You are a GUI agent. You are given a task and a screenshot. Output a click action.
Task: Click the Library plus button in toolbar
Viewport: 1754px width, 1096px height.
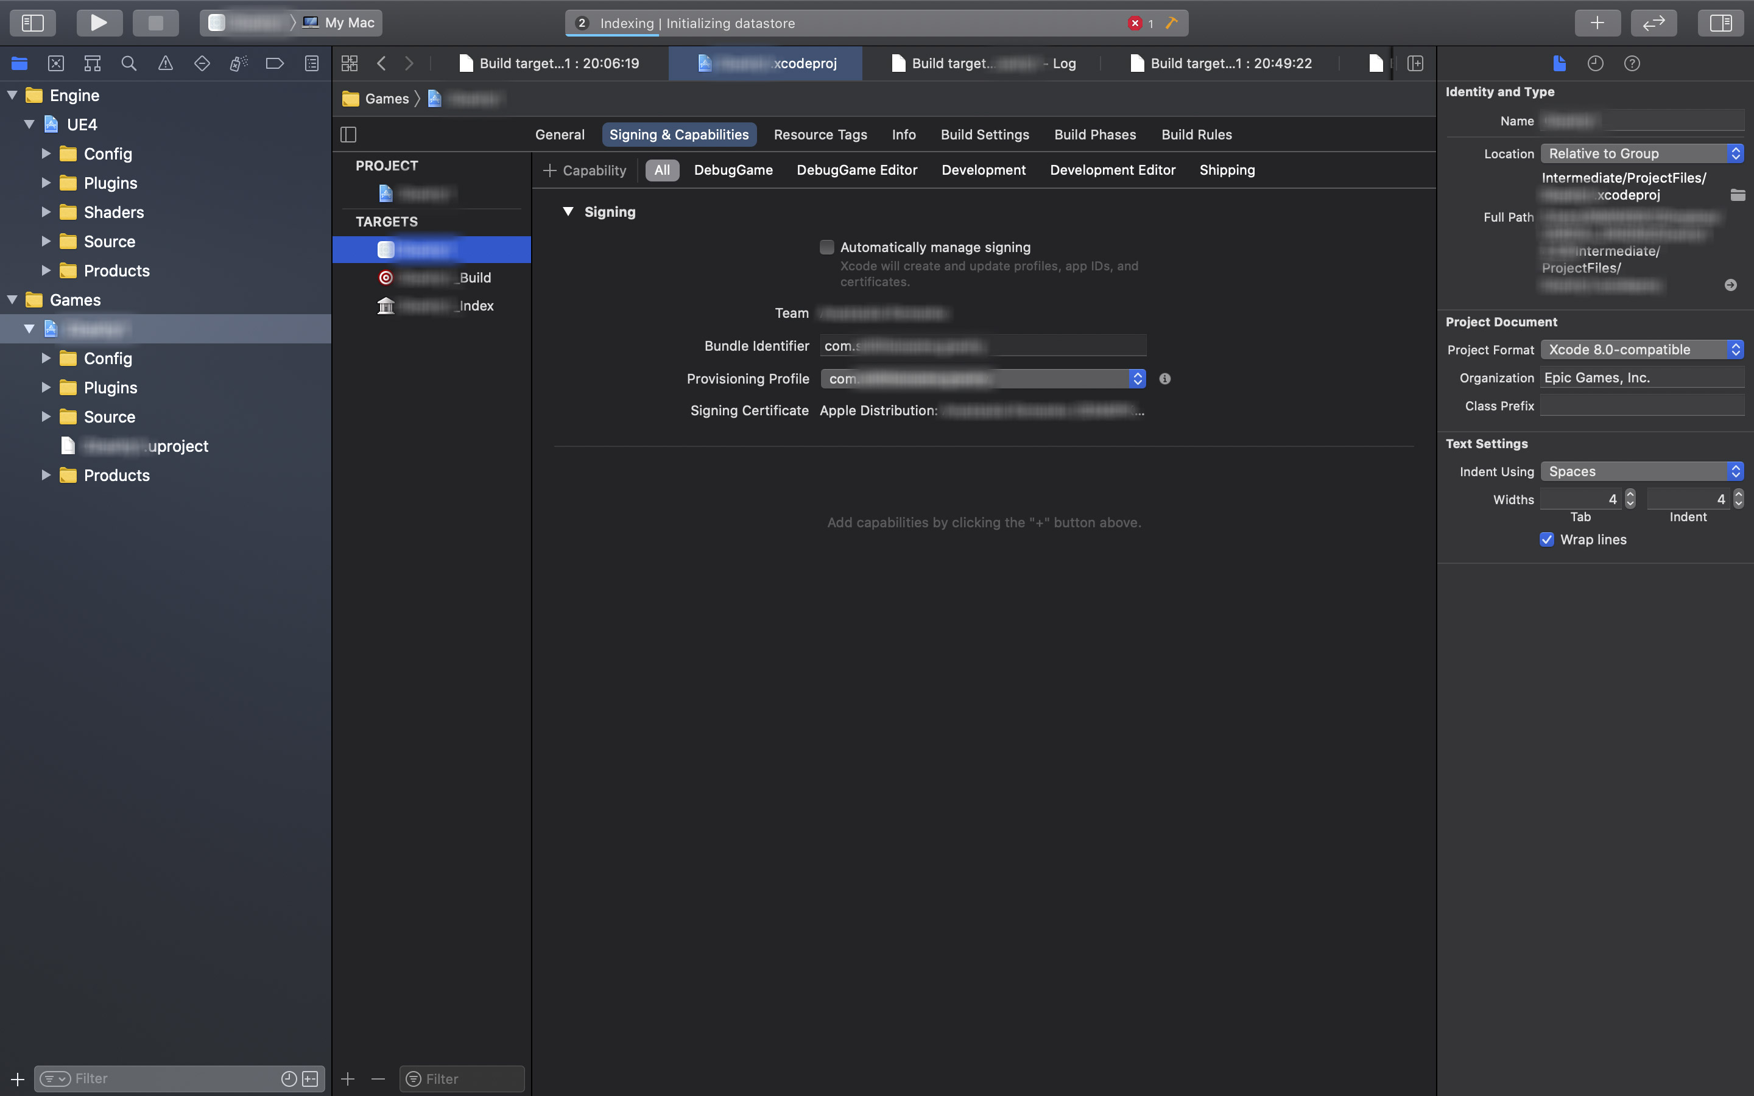point(1597,23)
